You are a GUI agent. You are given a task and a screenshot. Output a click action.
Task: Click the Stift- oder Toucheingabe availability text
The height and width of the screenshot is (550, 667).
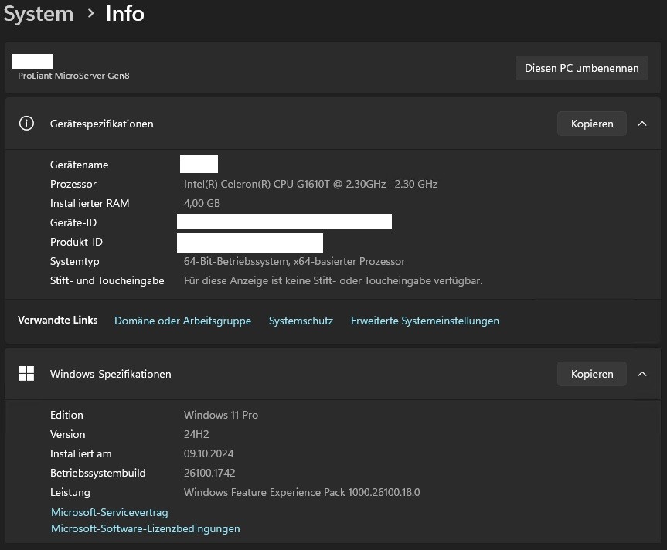333,281
